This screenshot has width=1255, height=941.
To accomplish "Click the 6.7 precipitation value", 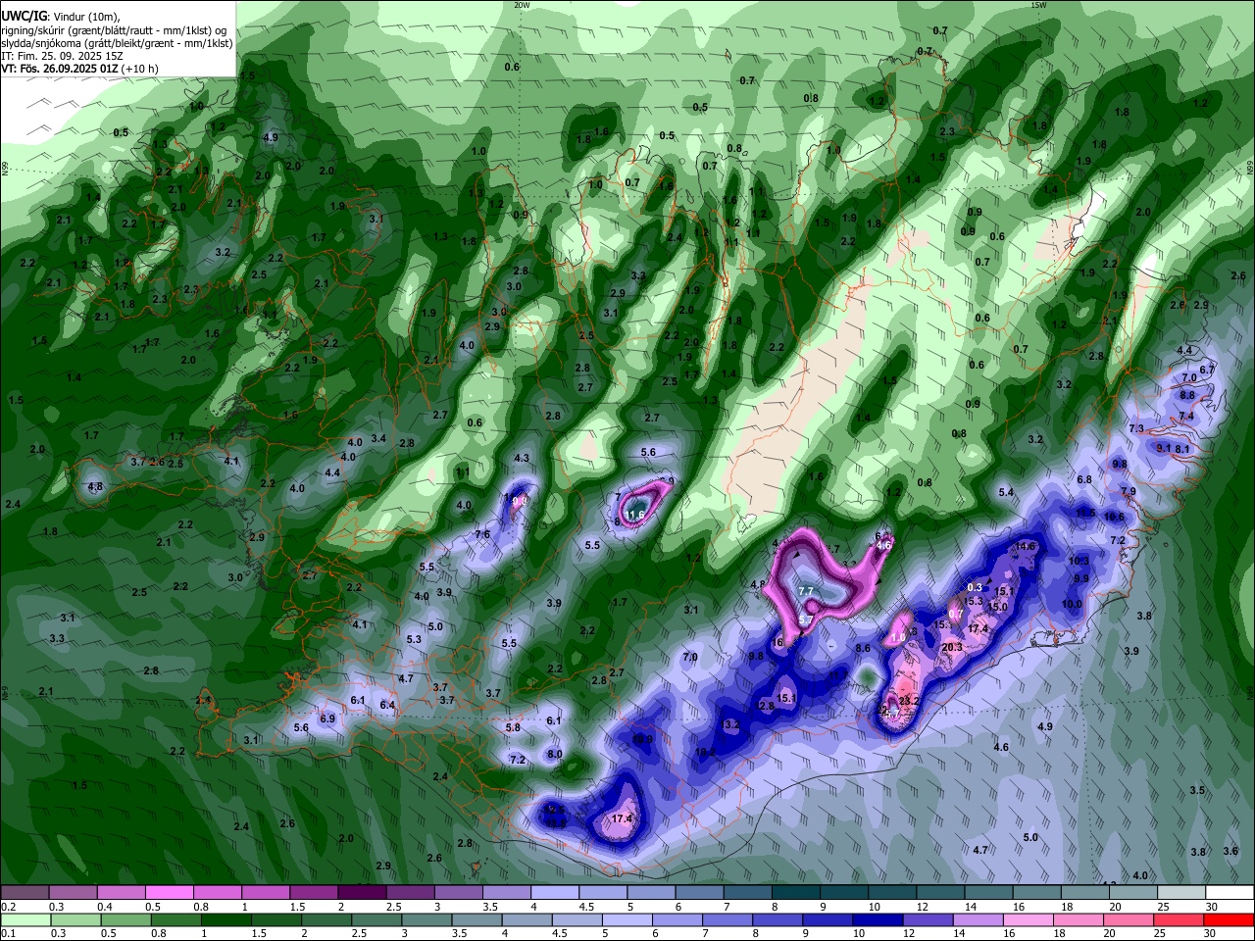I will (1207, 370).
